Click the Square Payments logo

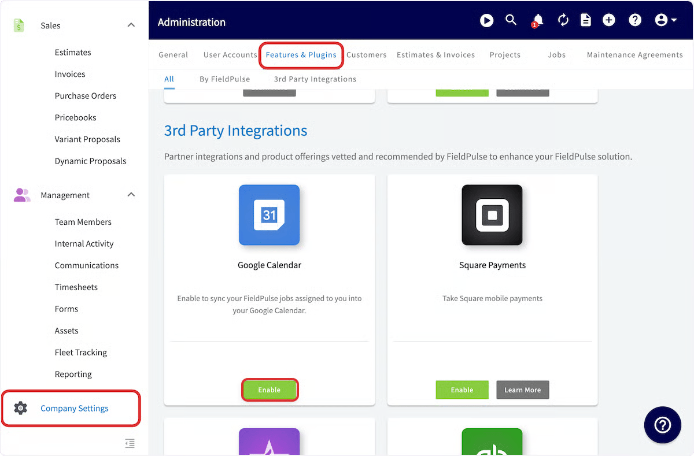[x=492, y=215]
